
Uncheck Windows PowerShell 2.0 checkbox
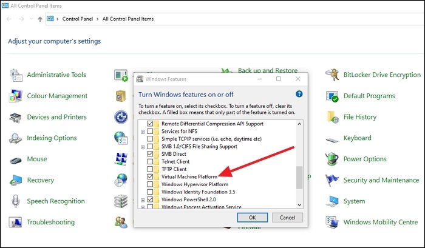coord(150,199)
